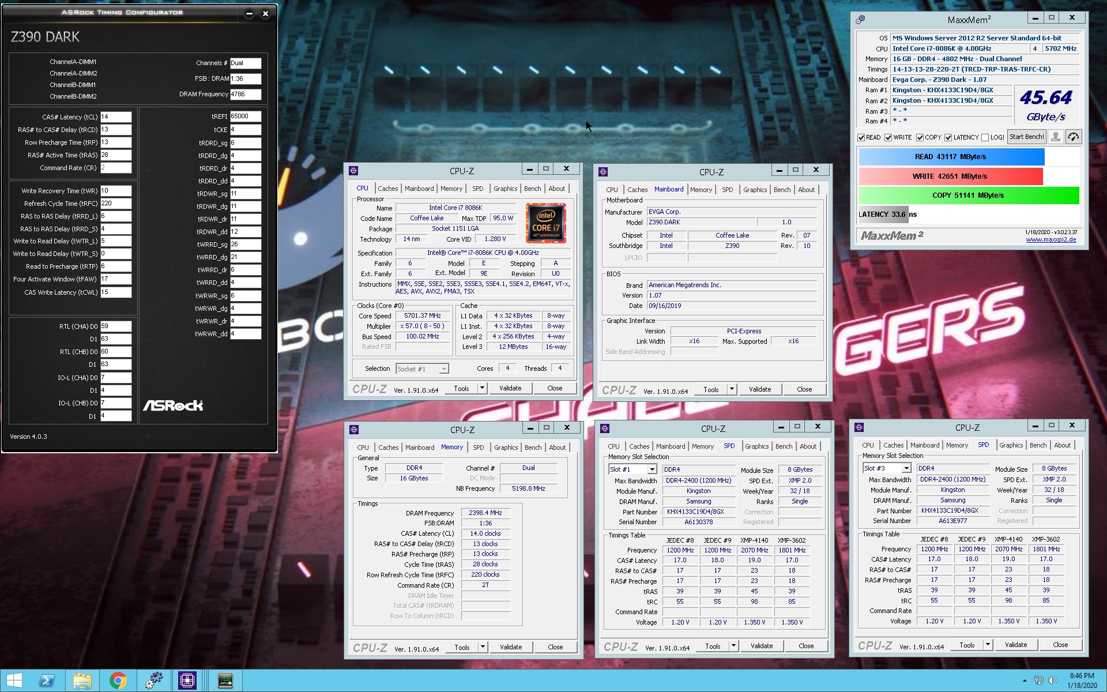1107x692 pixels.
Task: Show hidden system tray icons
Action: (1025, 681)
